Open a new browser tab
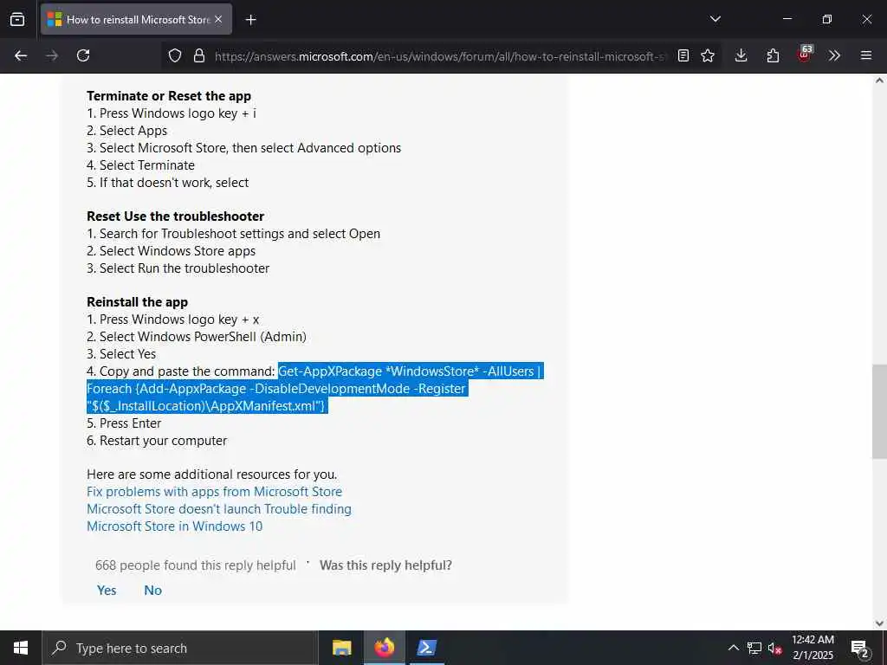Viewport: 887px width, 665px height. 250,20
